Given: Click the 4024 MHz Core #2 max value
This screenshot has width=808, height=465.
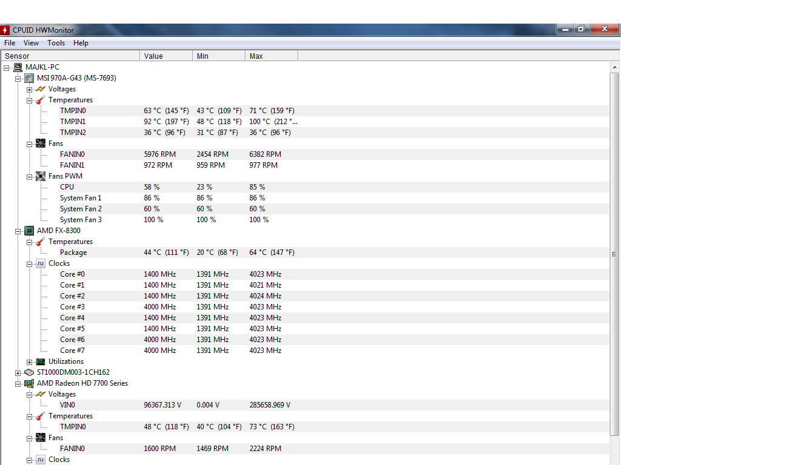Looking at the screenshot, I should coord(265,296).
